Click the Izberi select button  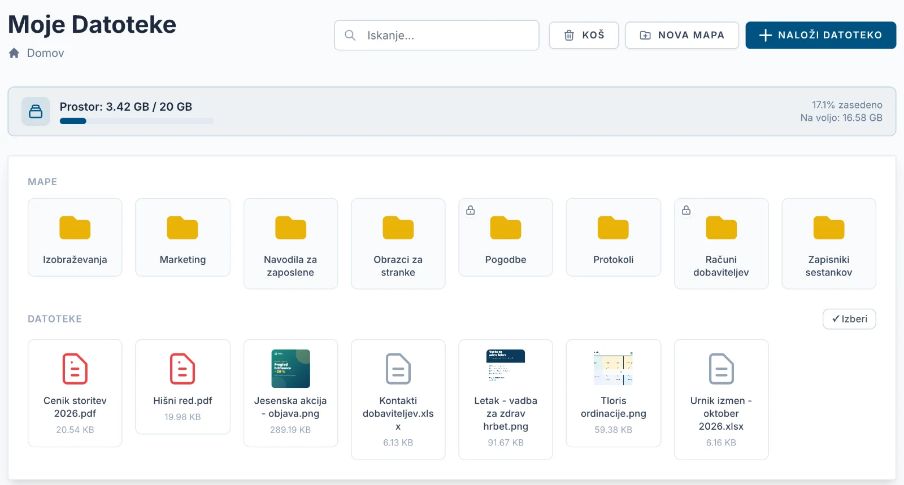pos(849,319)
